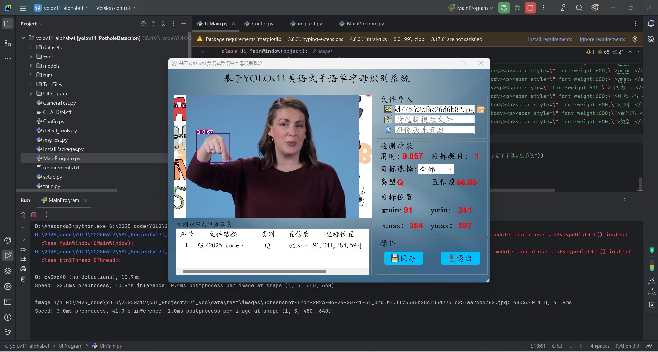Open Terminal tool window icon
This screenshot has width=658, height=352.
click(8, 302)
